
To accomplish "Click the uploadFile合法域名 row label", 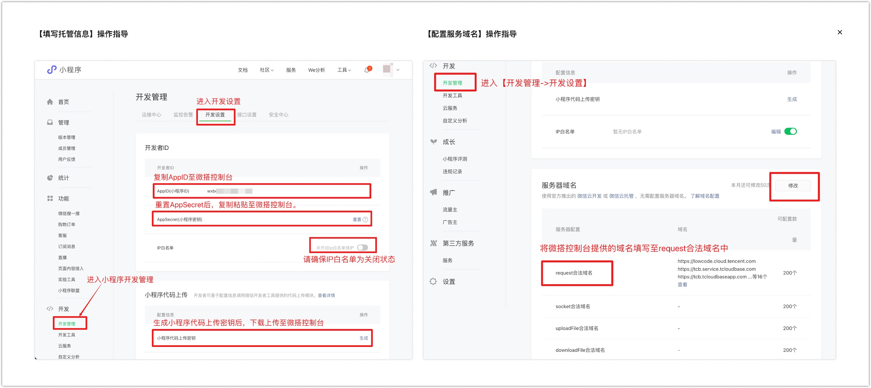I will click(577, 328).
